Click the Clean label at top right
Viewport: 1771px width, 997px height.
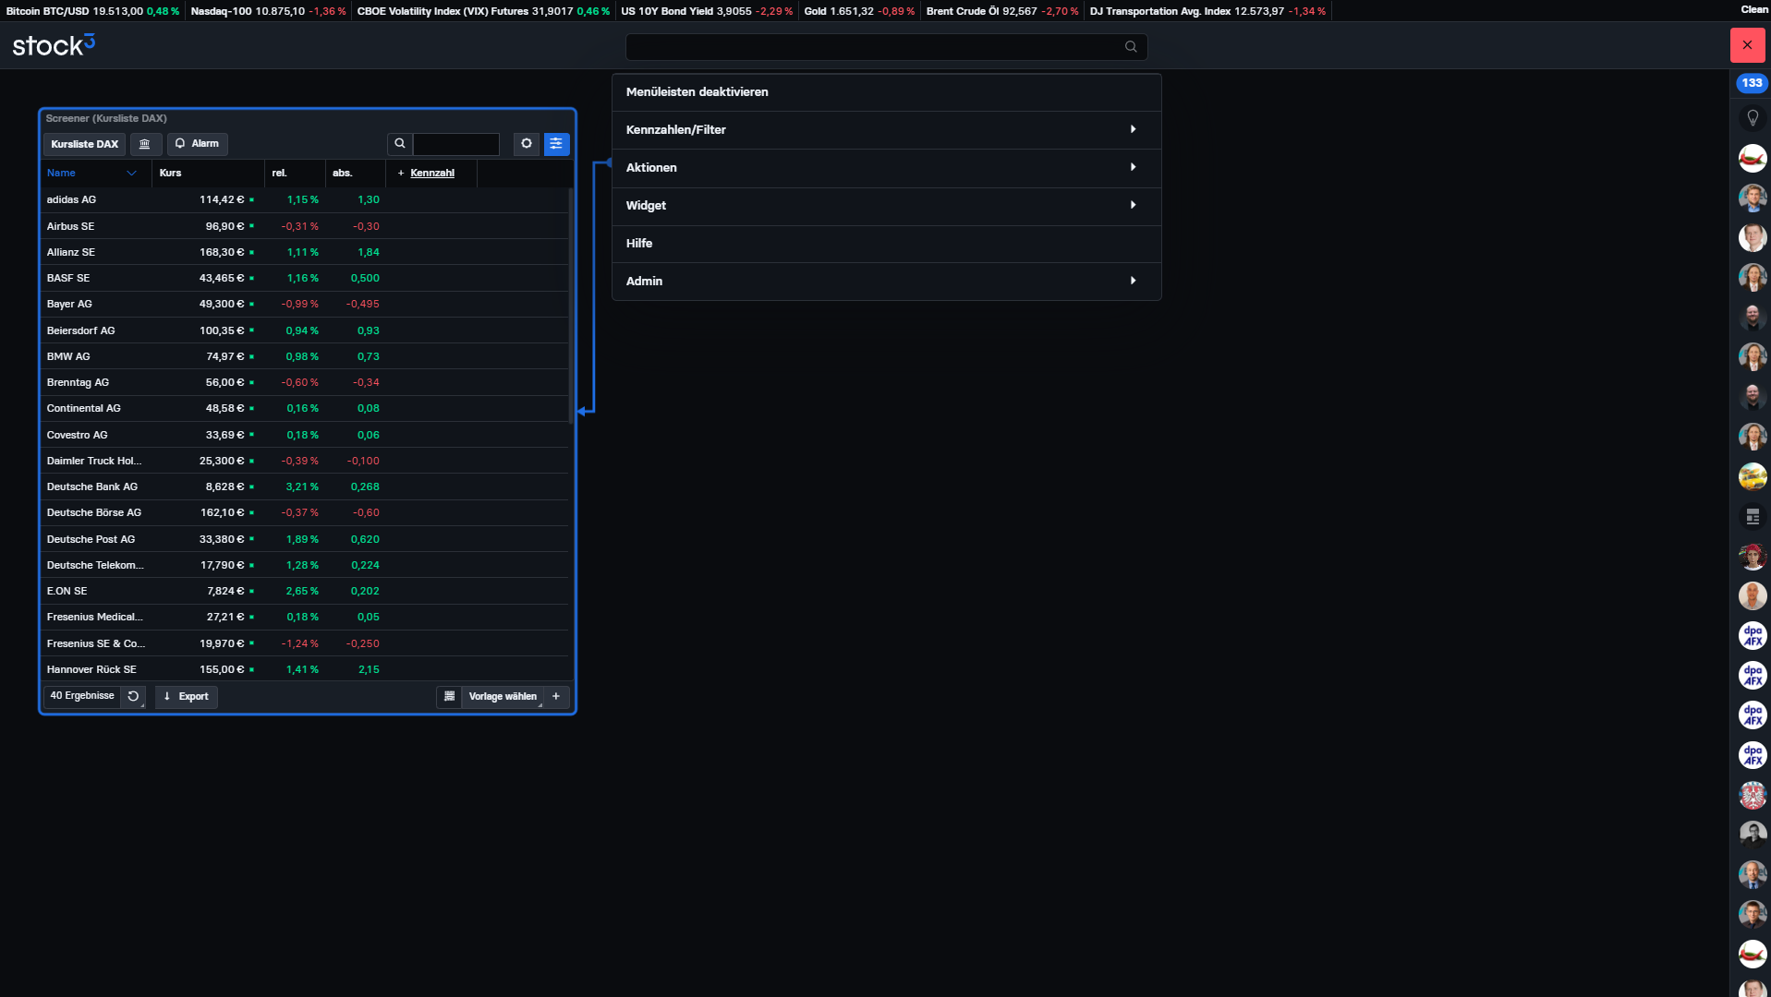pyautogui.click(x=1754, y=9)
